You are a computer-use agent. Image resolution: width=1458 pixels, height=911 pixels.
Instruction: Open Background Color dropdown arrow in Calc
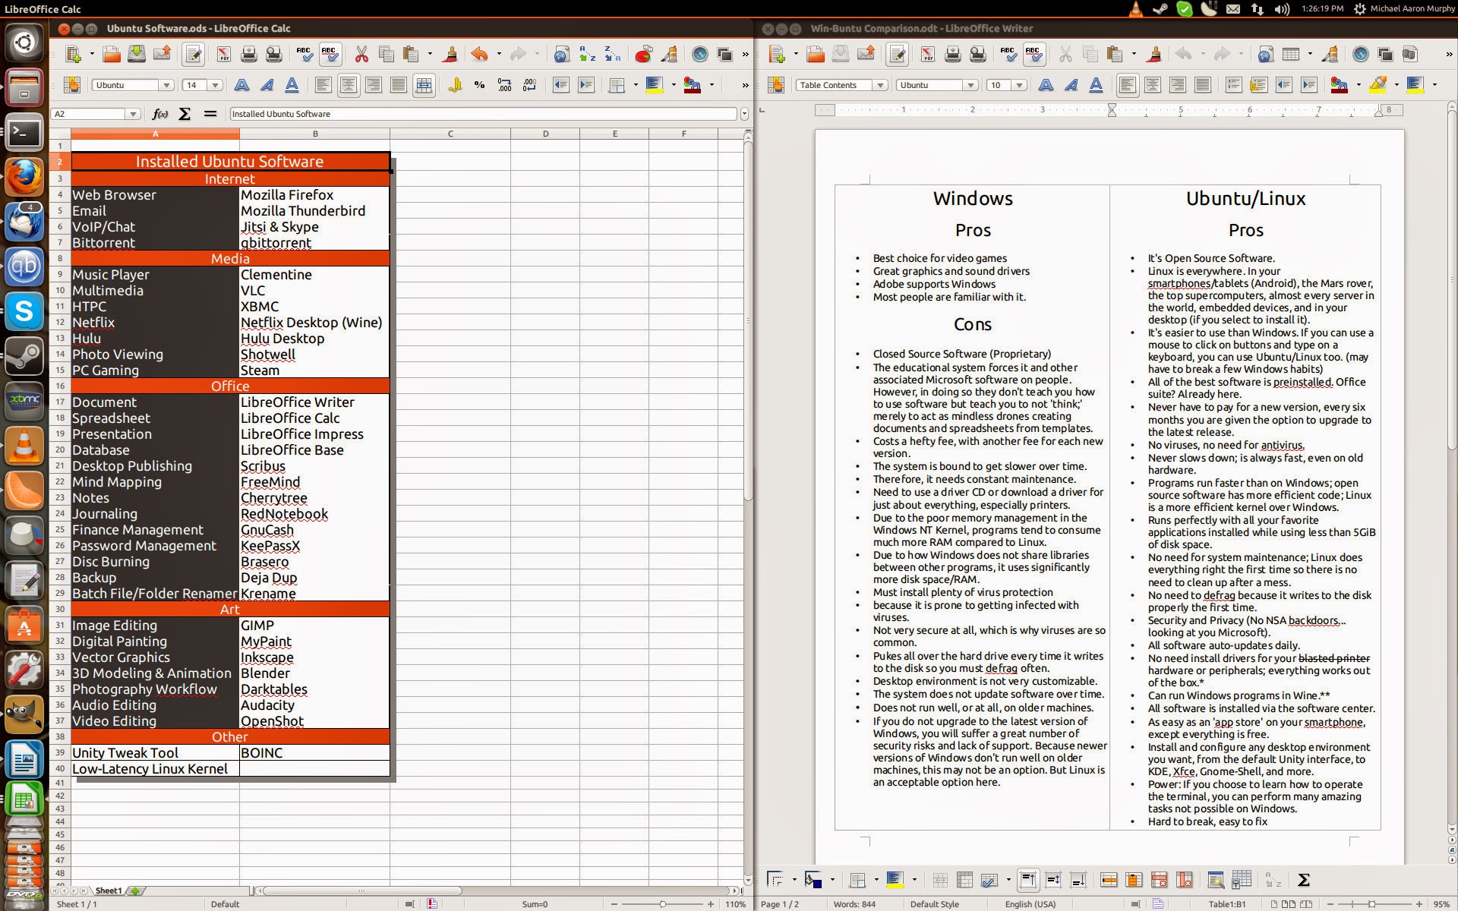[674, 85]
